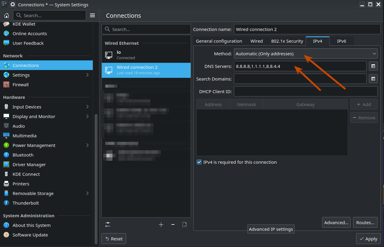Click the Firewall icon
The height and width of the screenshot is (247, 384).
click(x=6, y=85)
